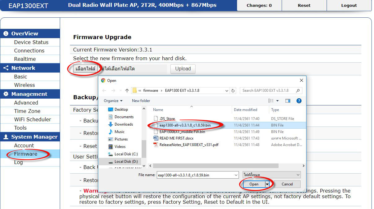Expand the address bar history dropdown

tap(227, 91)
